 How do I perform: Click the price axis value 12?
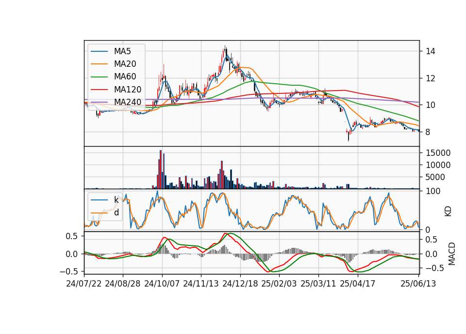click(431, 78)
